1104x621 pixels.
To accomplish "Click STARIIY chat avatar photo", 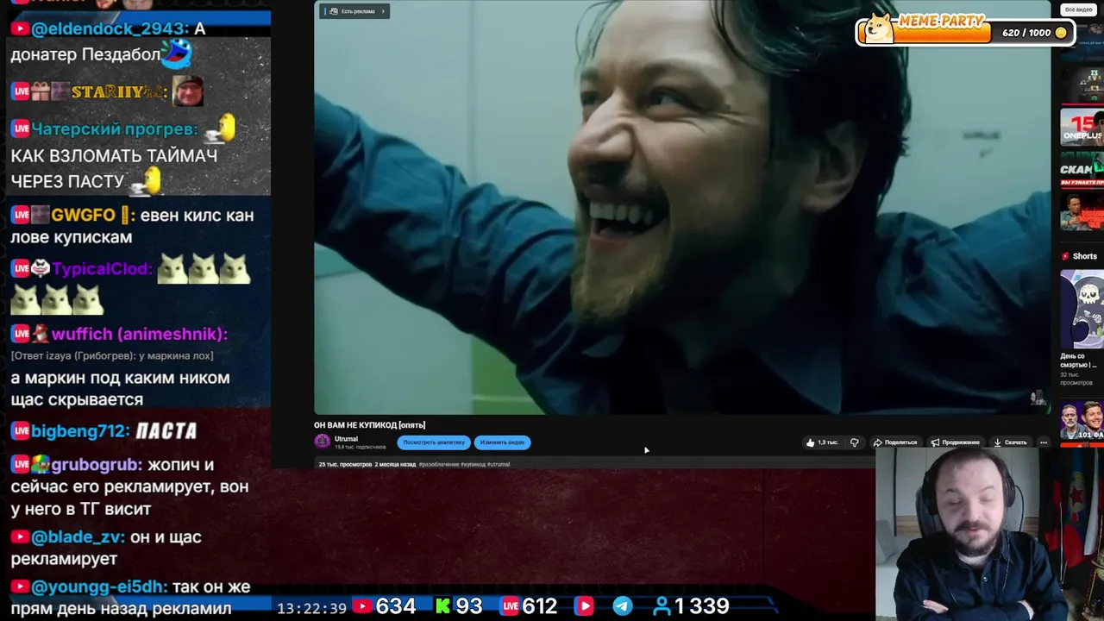I will (188, 91).
